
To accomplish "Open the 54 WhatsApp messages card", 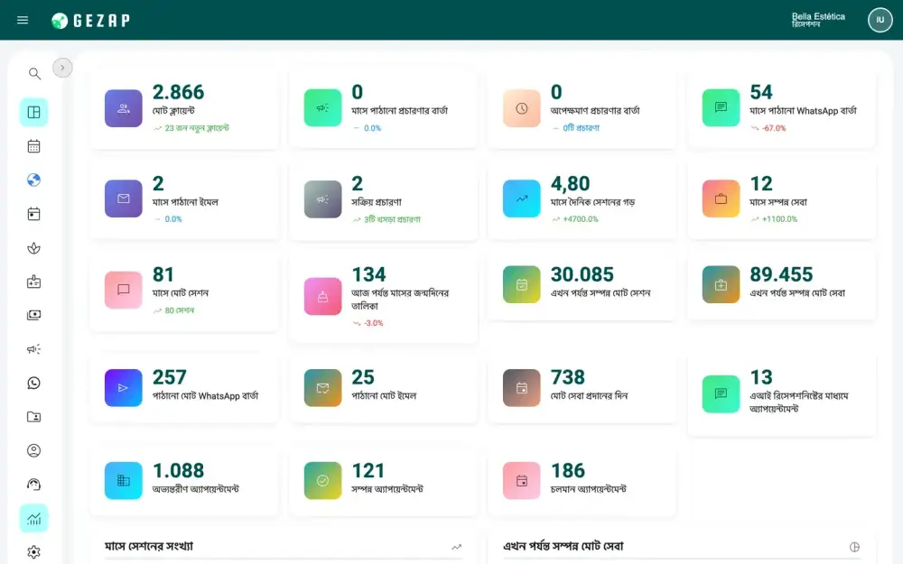I will [x=781, y=108].
